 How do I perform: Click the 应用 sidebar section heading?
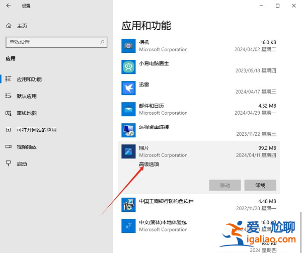(11, 58)
